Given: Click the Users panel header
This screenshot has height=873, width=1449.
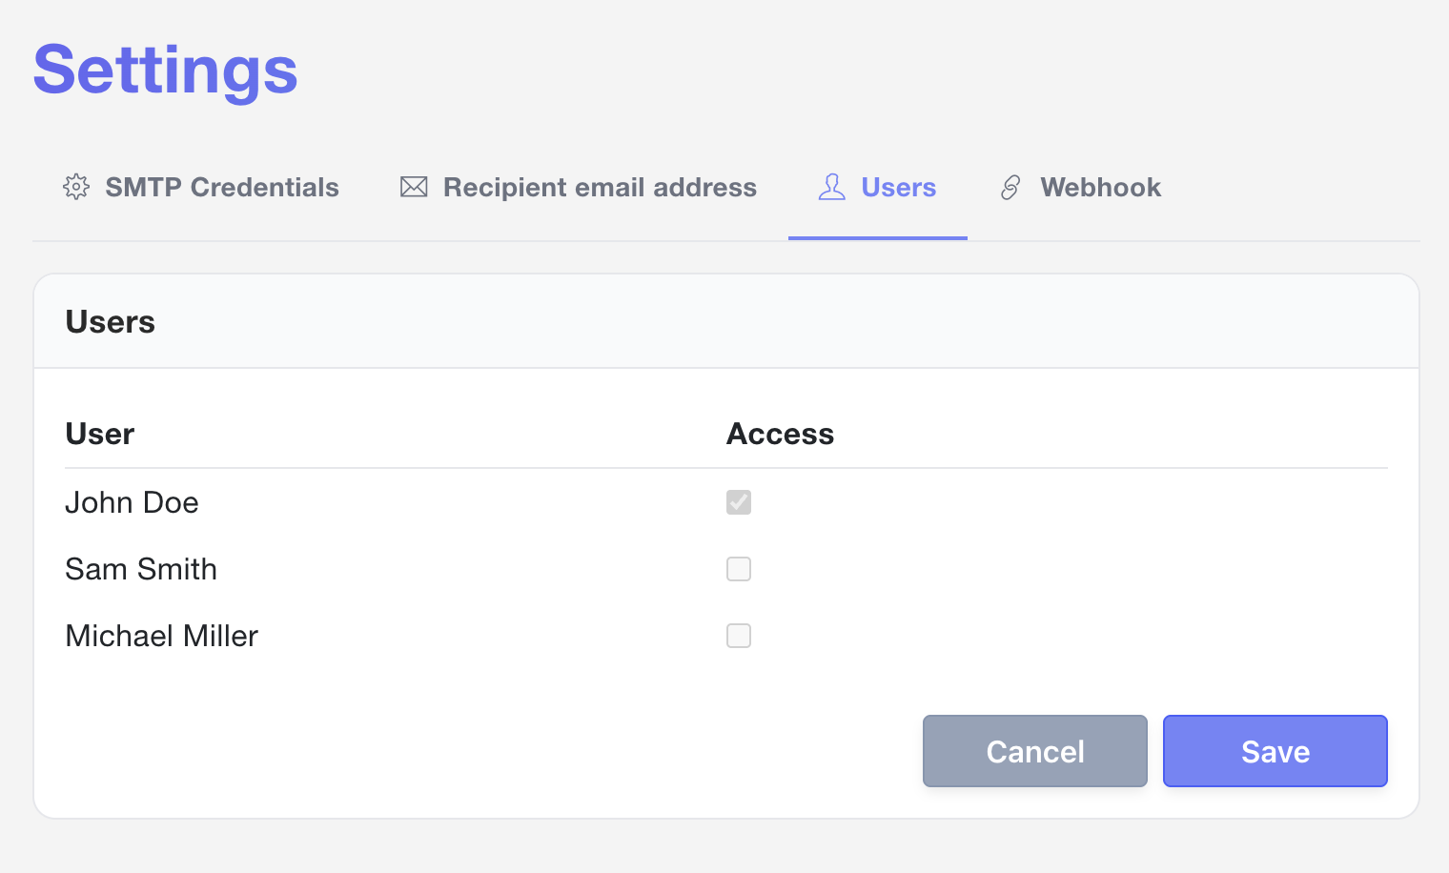Looking at the screenshot, I should click(x=110, y=321).
